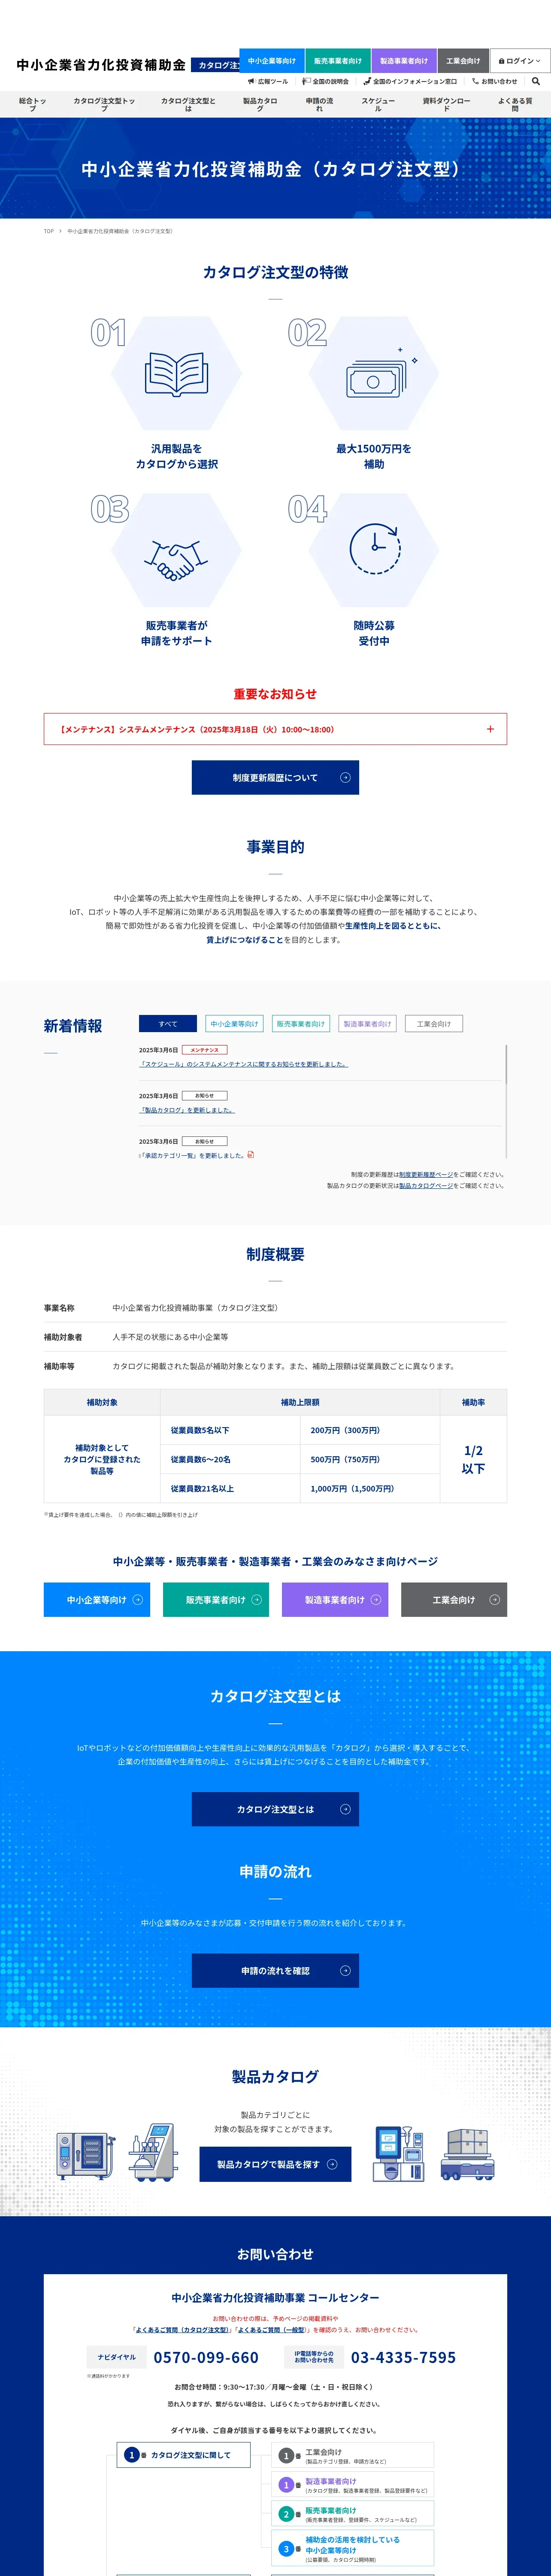Click the 申請の流れを確認 button
551x2576 pixels.
[x=275, y=1970]
